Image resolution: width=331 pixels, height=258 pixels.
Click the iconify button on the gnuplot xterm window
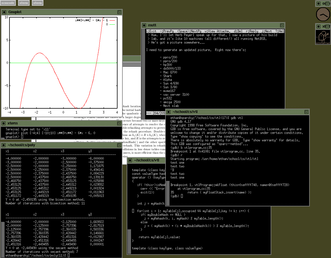(3, 123)
